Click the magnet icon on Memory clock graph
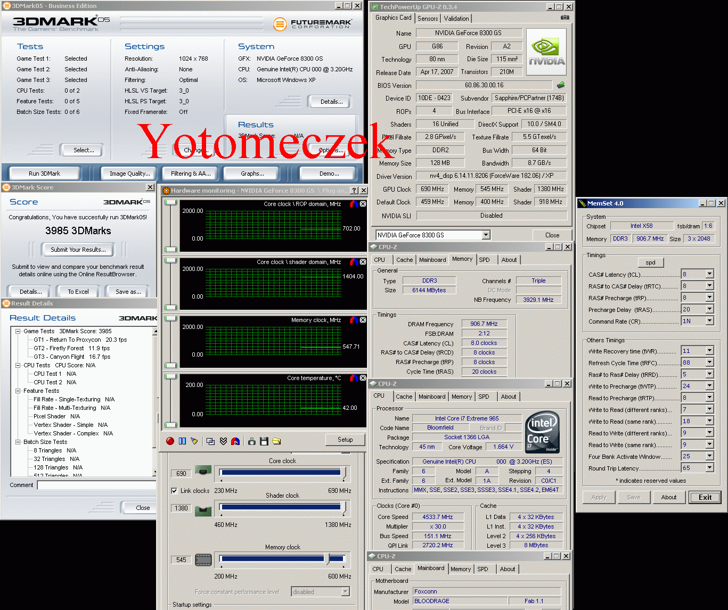 point(354,320)
